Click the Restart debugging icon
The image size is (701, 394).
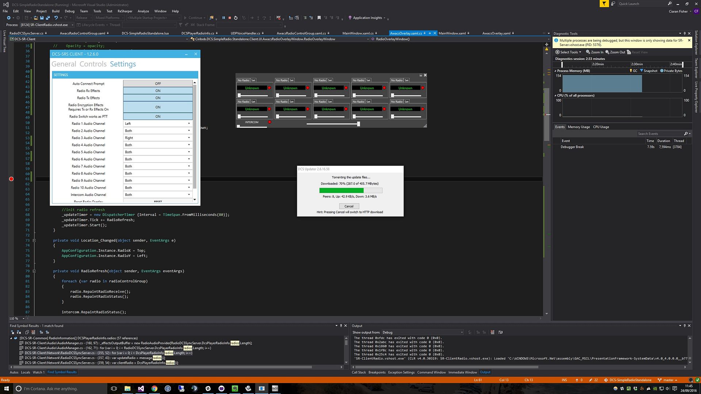pyautogui.click(x=236, y=18)
